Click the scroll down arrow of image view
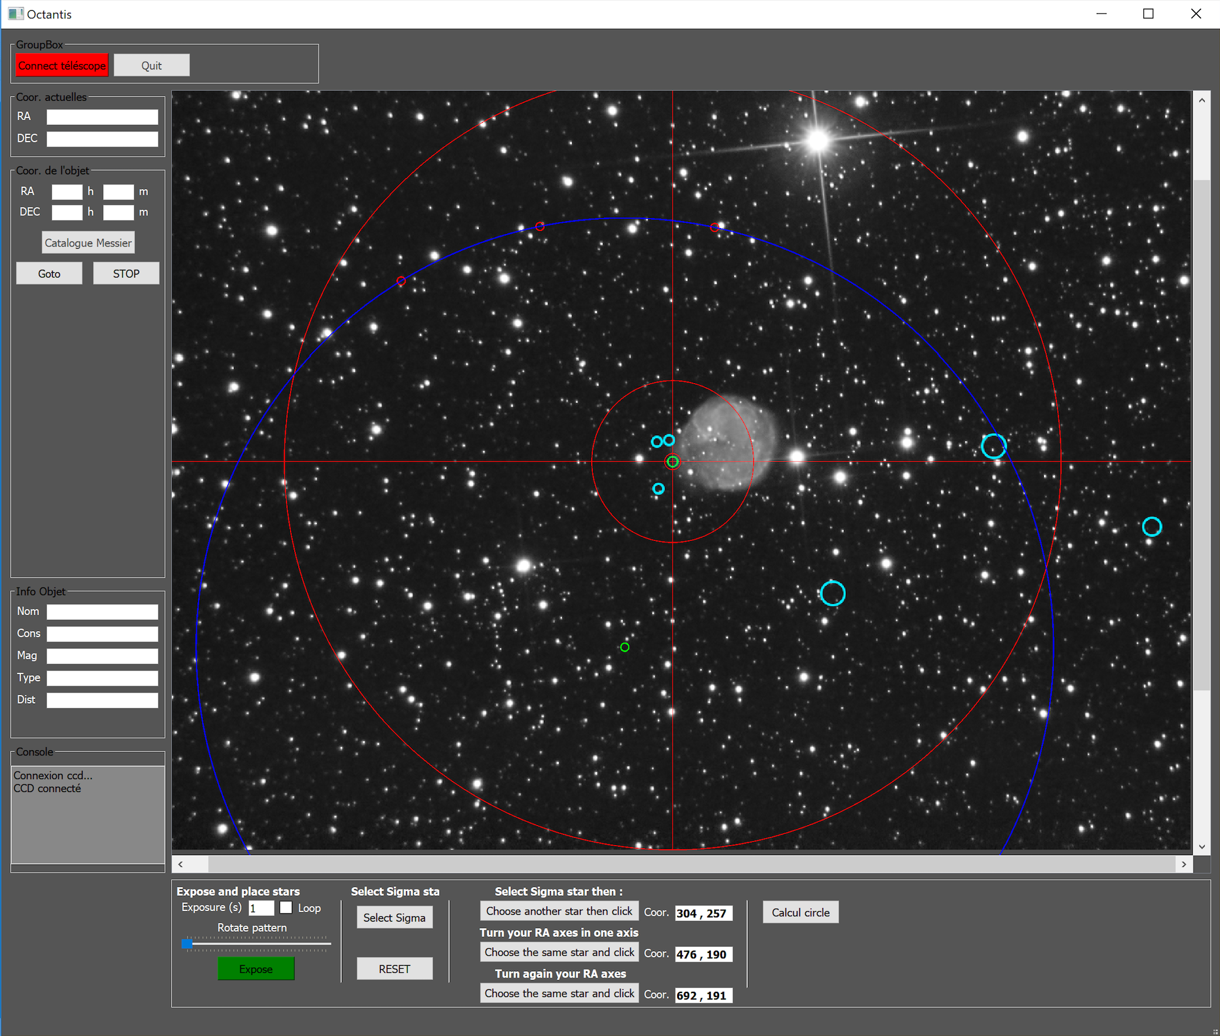This screenshot has width=1220, height=1036. [x=1202, y=847]
